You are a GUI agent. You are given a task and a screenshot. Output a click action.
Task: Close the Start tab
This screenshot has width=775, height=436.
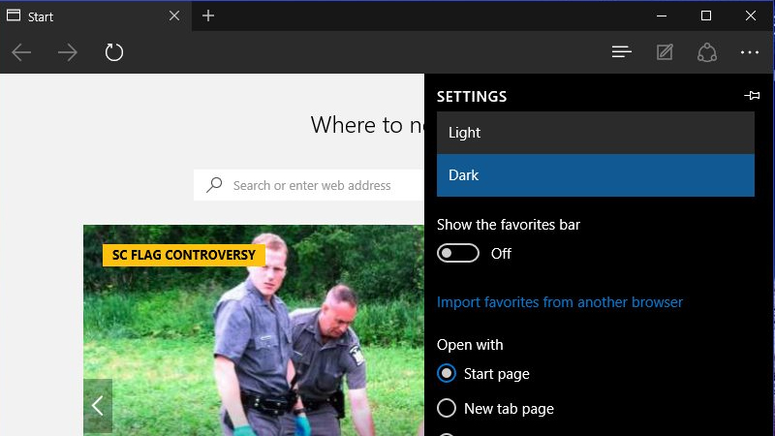tap(174, 16)
